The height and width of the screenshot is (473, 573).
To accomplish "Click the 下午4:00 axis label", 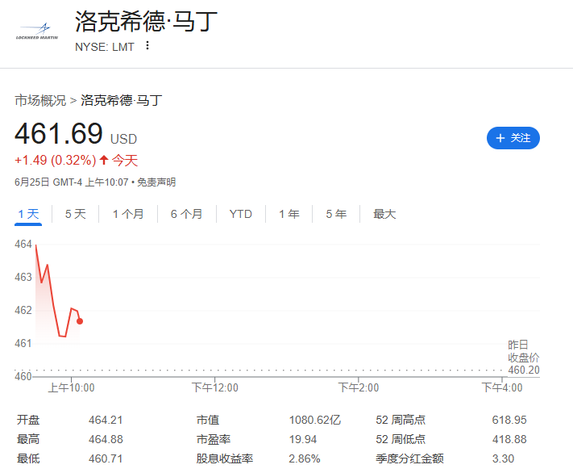I will coord(502,387).
